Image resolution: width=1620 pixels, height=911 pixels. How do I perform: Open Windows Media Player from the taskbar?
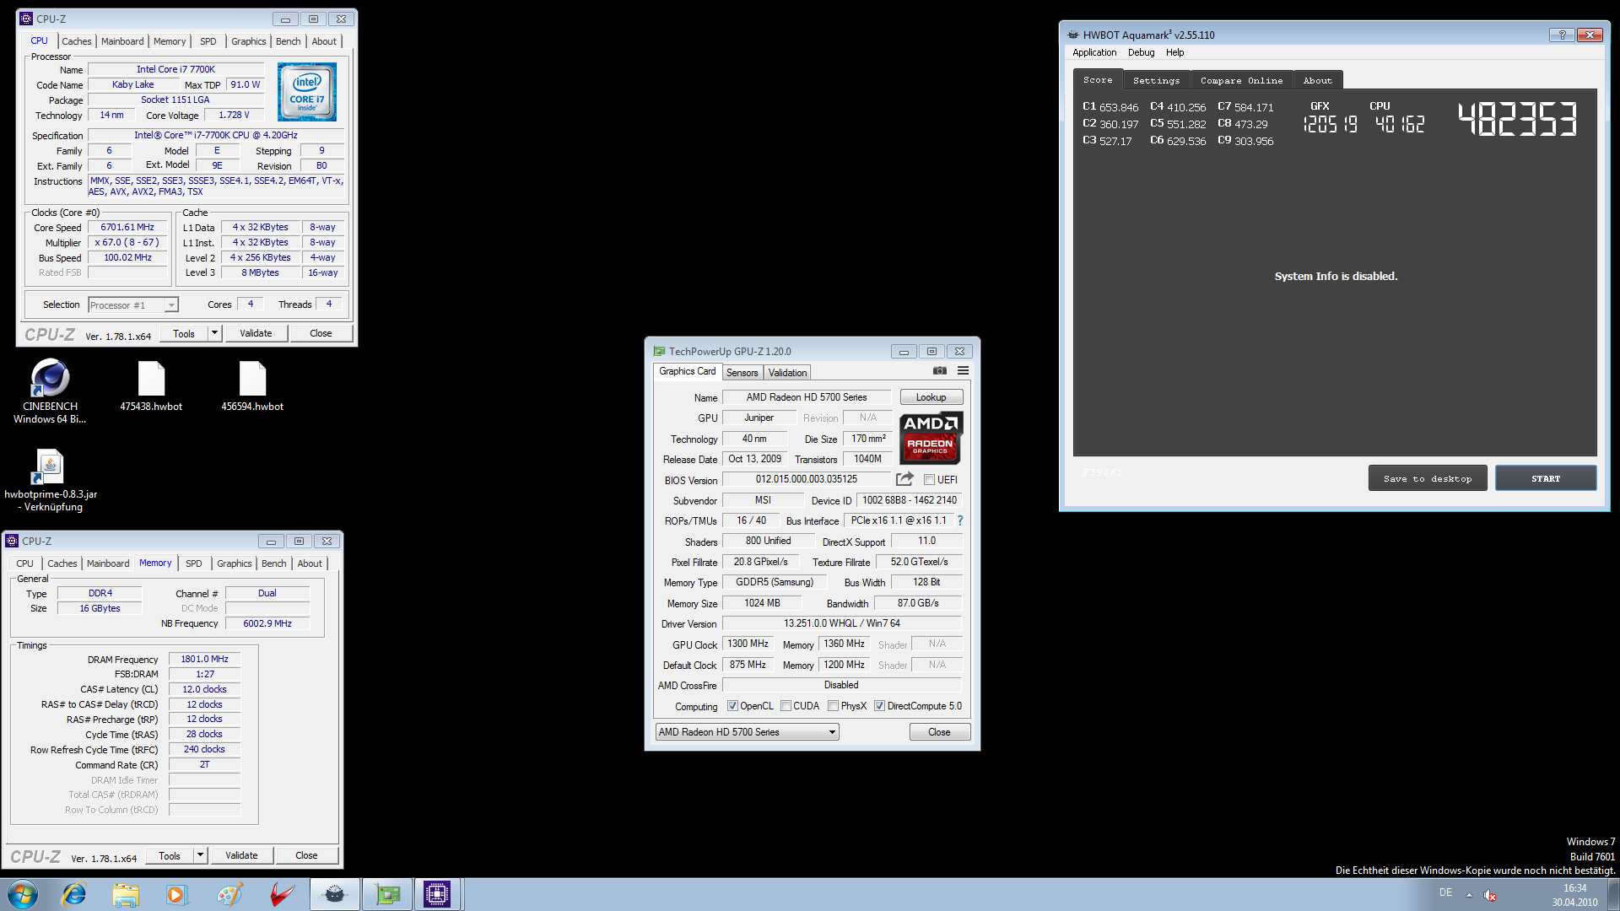tap(176, 894)
